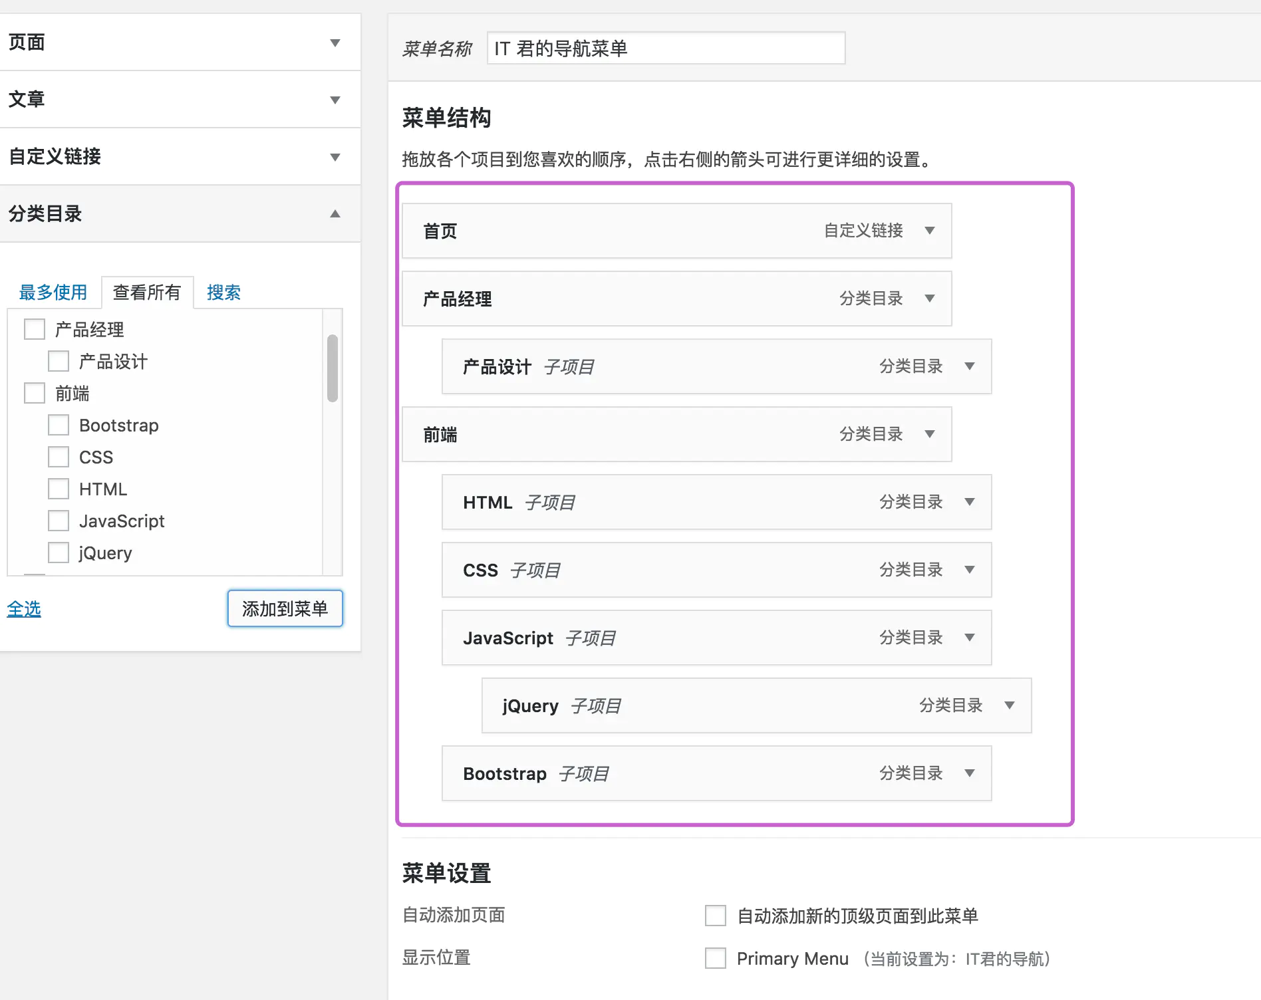Open settings arrow for CSS sub item
This screenshot has width=1261, height=1000.
tap(970, 570)
